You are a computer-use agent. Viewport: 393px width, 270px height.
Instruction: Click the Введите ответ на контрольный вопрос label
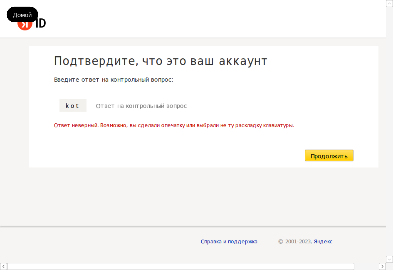tap(114, 80)
